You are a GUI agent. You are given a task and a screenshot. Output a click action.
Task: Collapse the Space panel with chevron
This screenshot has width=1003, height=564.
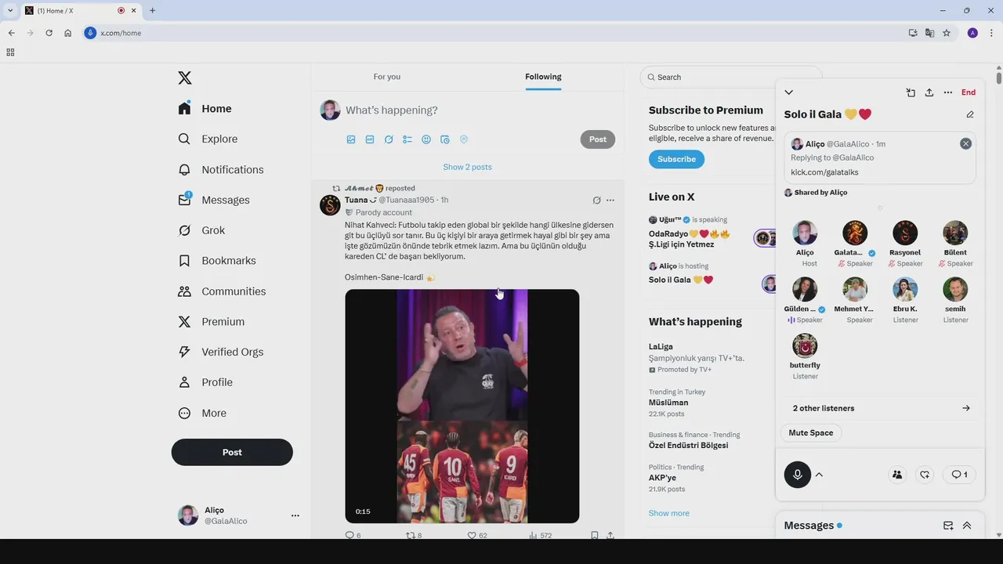pos(789,92)
